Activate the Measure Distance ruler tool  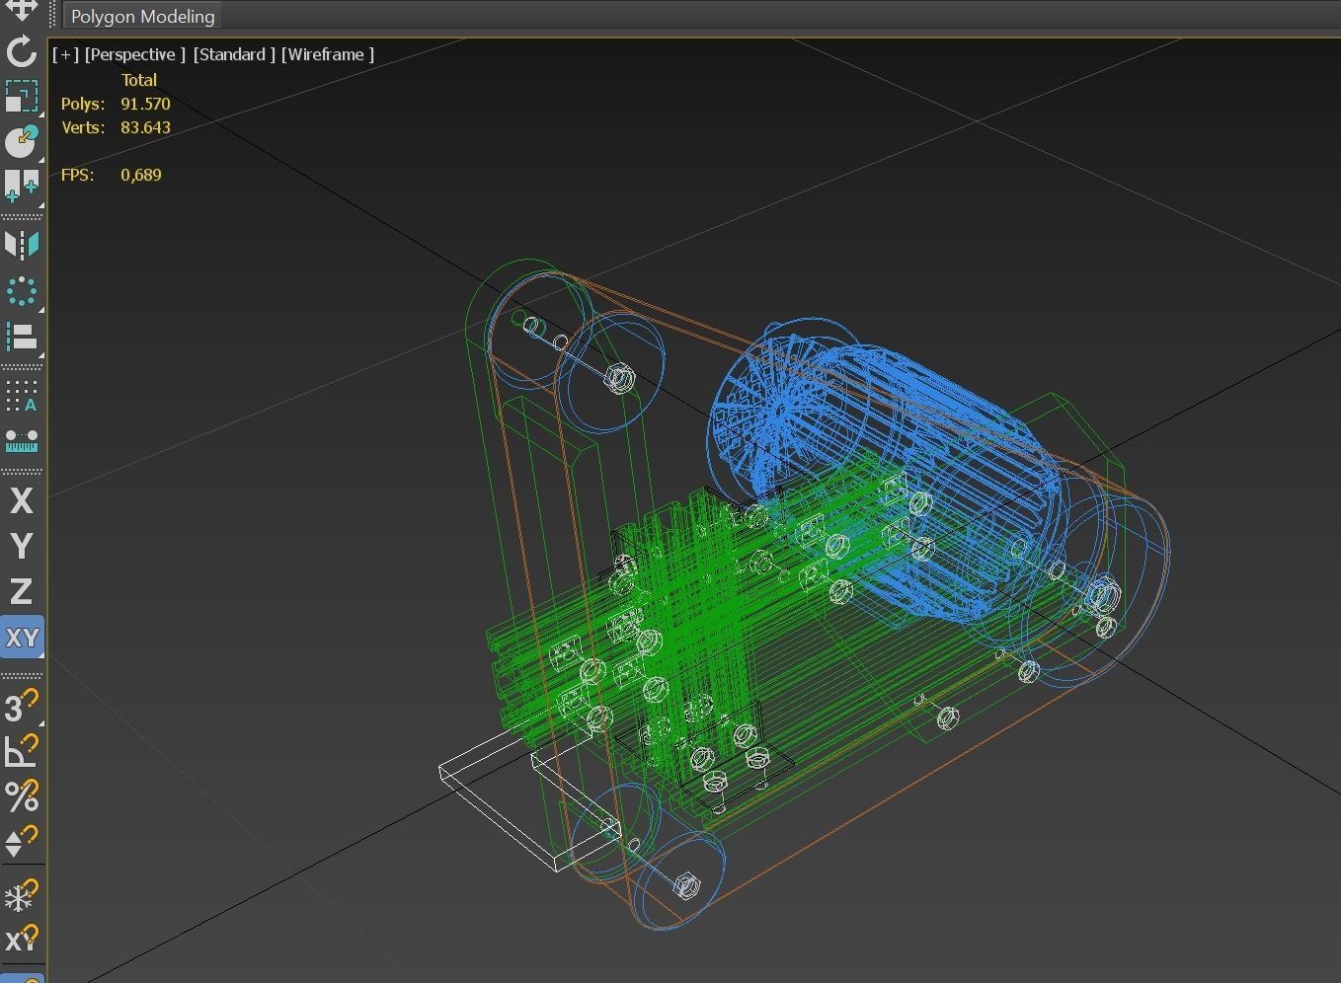pyautogui.click(x=21, y=440)
